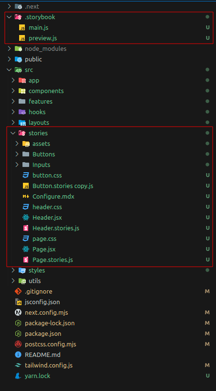Click the React icon beside Page.jsx
Image resolution: width=216 pixels, height=391 pixels.
click(x=26, y=249)
